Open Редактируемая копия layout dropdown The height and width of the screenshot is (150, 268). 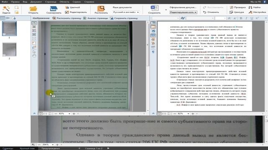pos(183,12)
